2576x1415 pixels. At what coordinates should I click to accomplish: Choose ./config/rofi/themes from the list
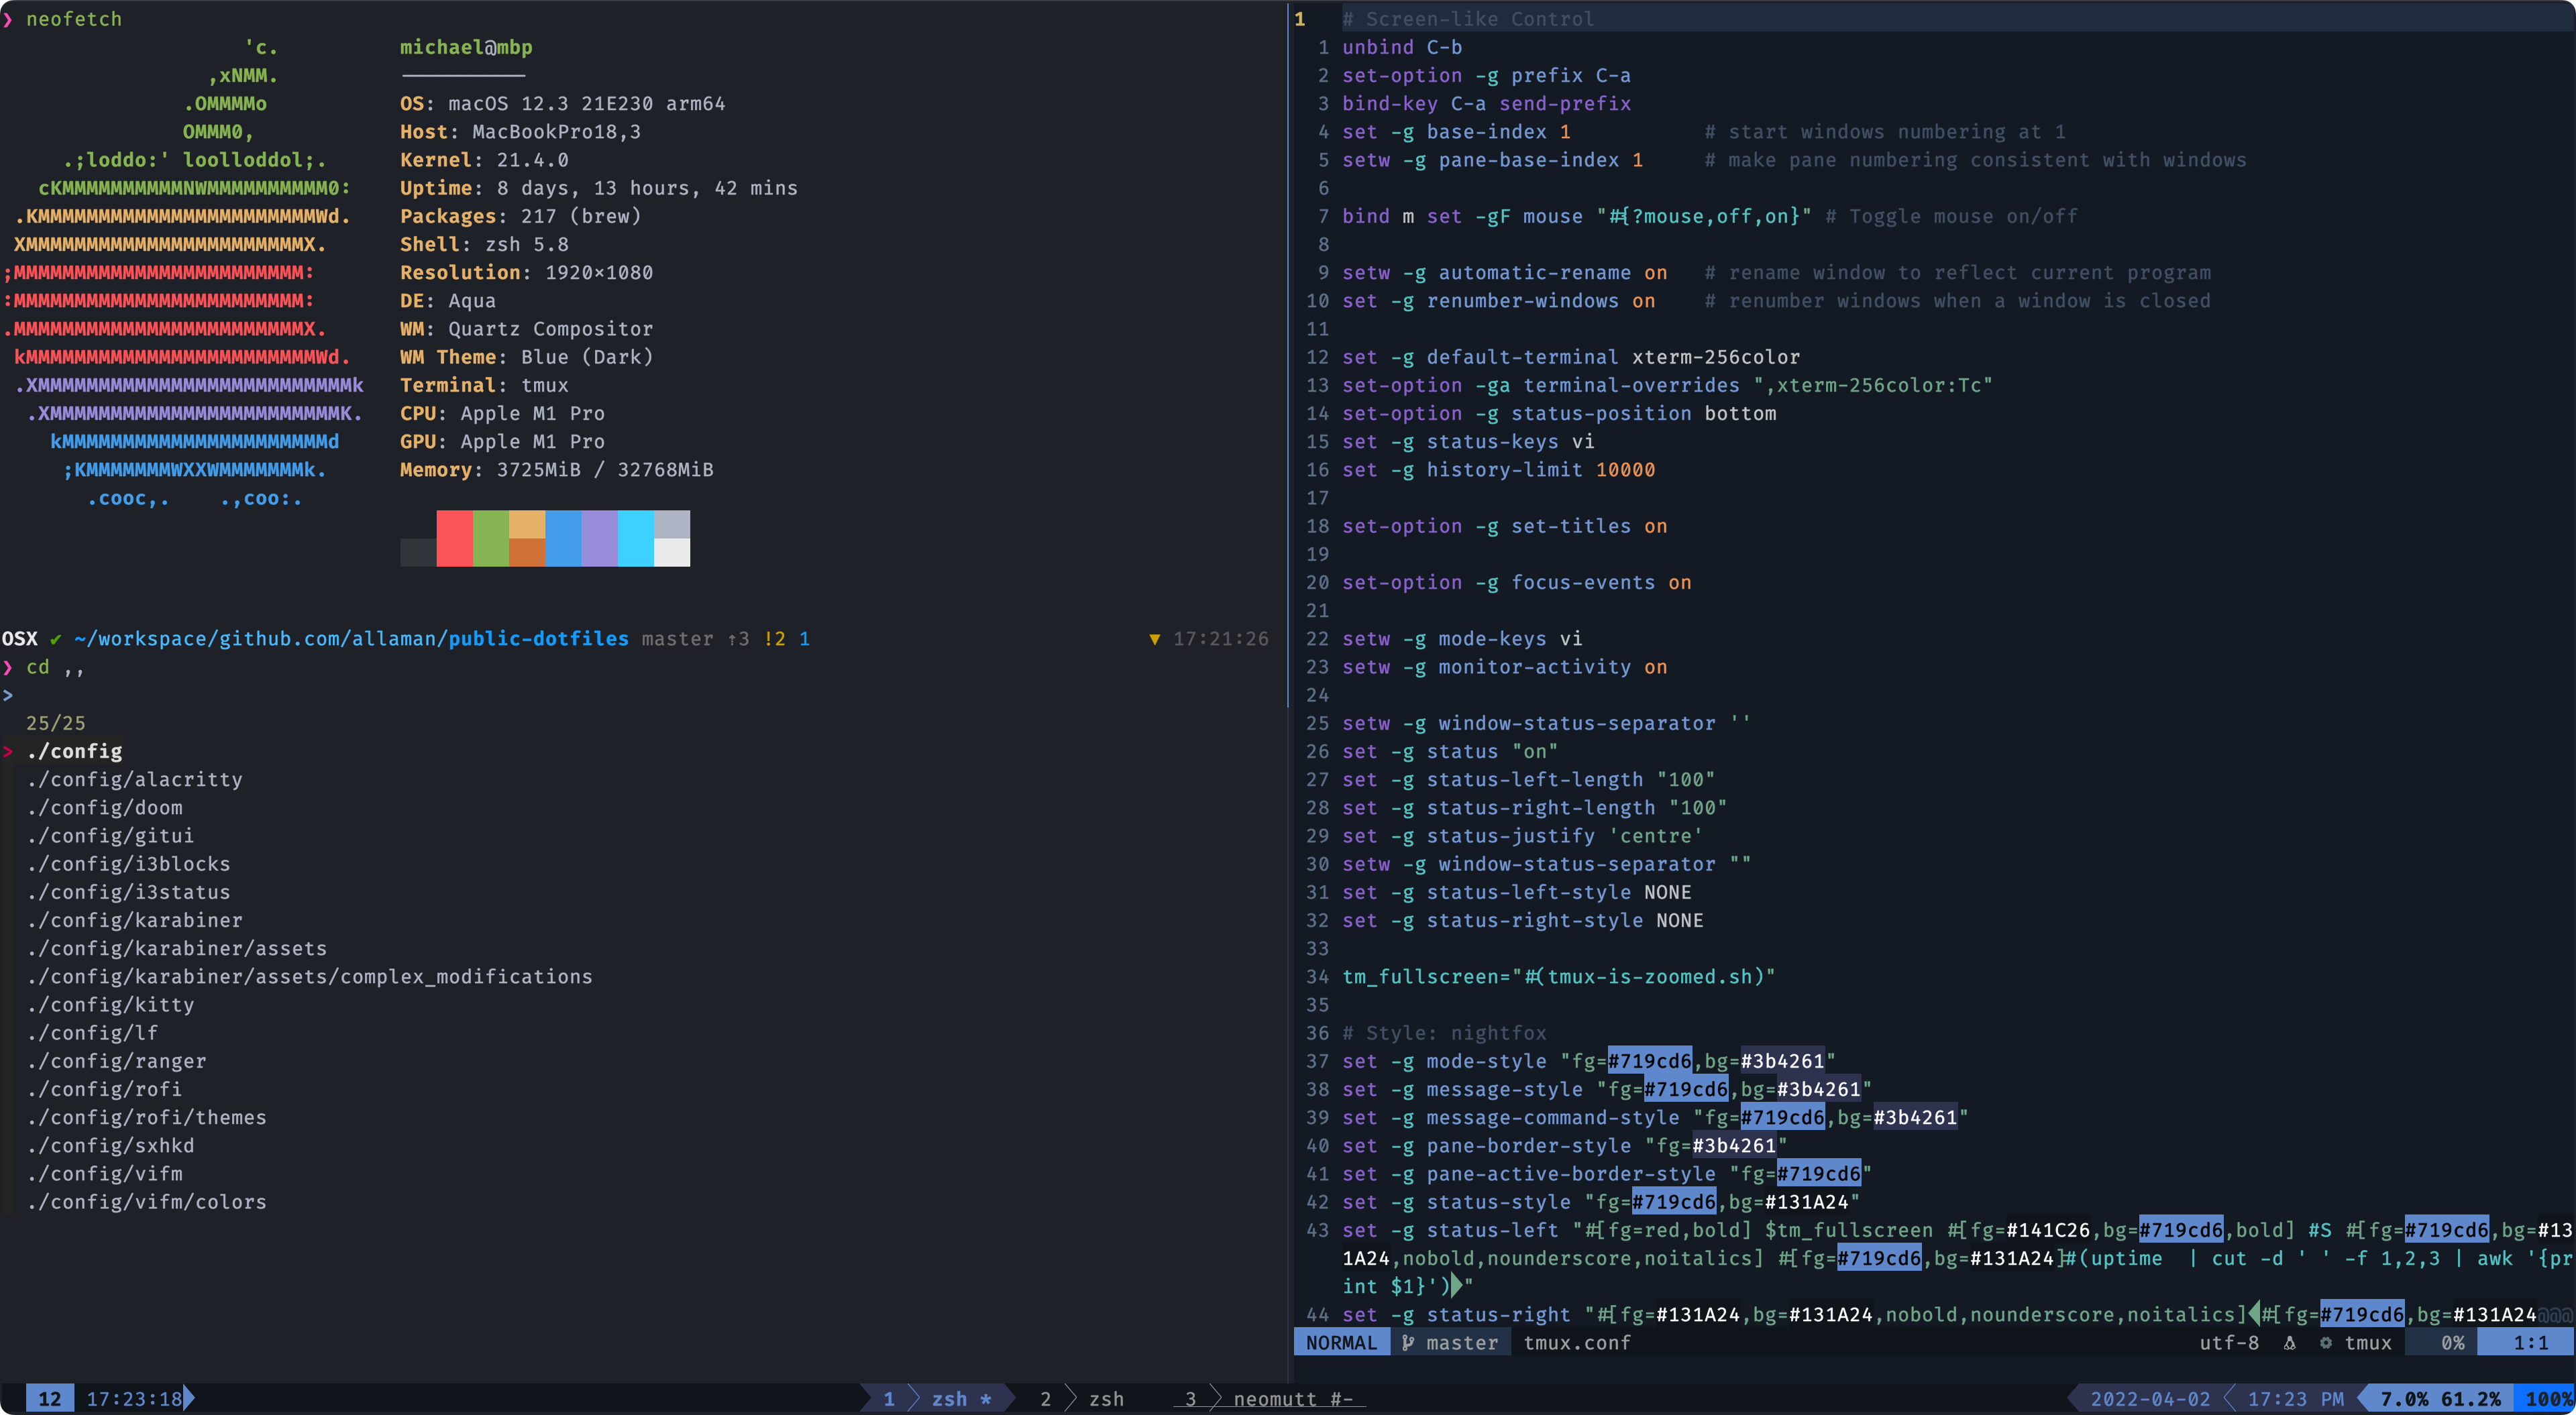click(147, 1117)
